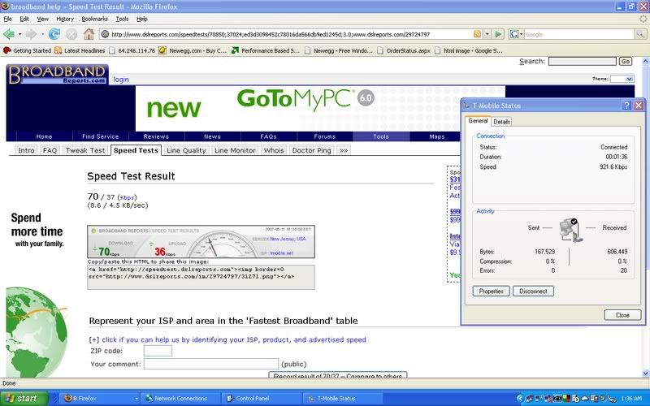650x406 pixels.
Task: Click the ZIP code input field
Action: [x=158, y=351]
